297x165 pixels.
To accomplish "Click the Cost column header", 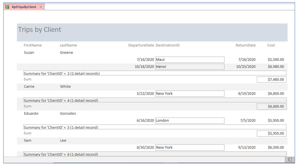I will (x=271, y=45).
